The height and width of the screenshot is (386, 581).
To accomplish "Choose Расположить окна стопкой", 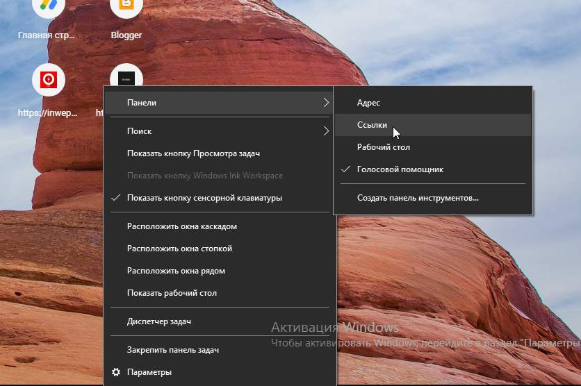I will pyautogui.click(x=220, y=249).
